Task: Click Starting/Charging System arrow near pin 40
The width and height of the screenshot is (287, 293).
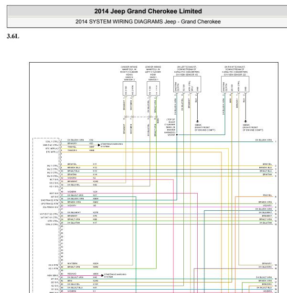Action: [x=102, y=275]
